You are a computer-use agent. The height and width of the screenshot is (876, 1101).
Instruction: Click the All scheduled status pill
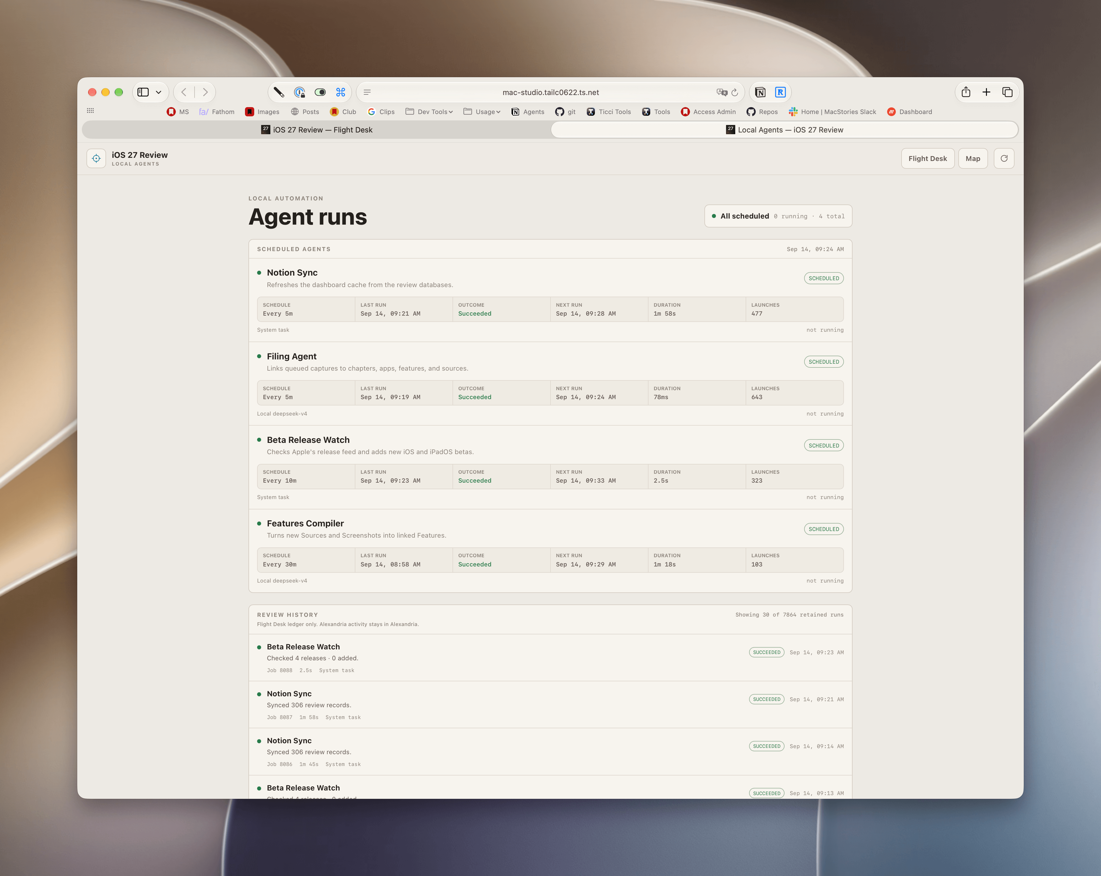(778, 216)
